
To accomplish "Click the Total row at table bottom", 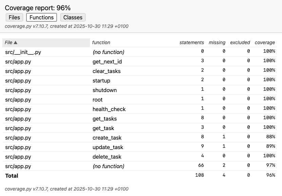I will coord(11,176).
